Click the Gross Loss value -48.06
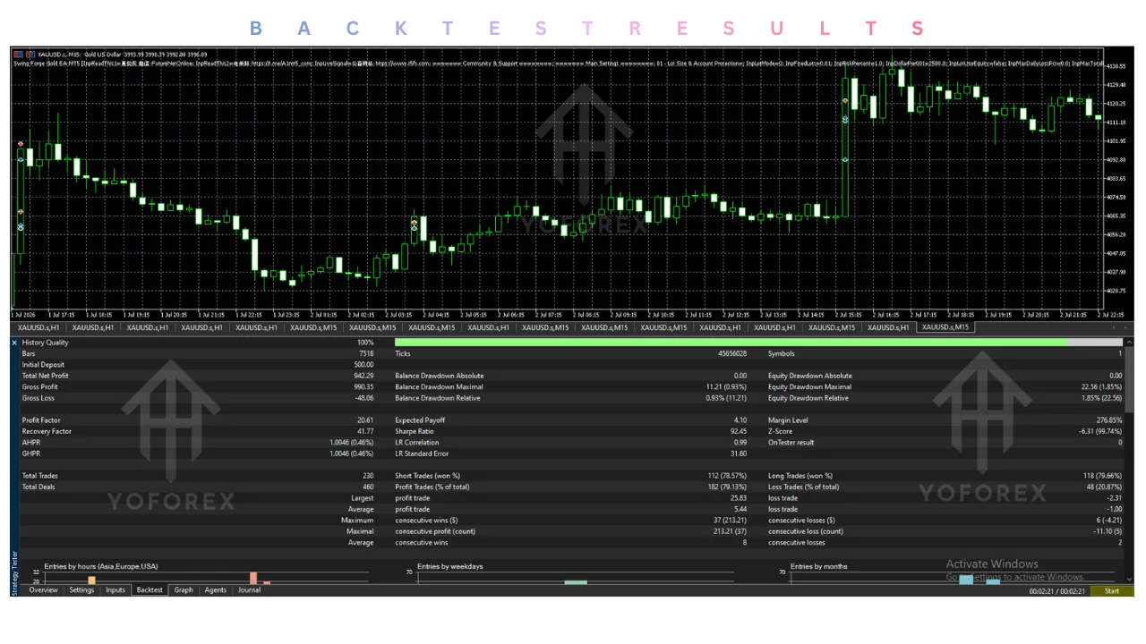 pyautogui.click(x=363, y=398)
